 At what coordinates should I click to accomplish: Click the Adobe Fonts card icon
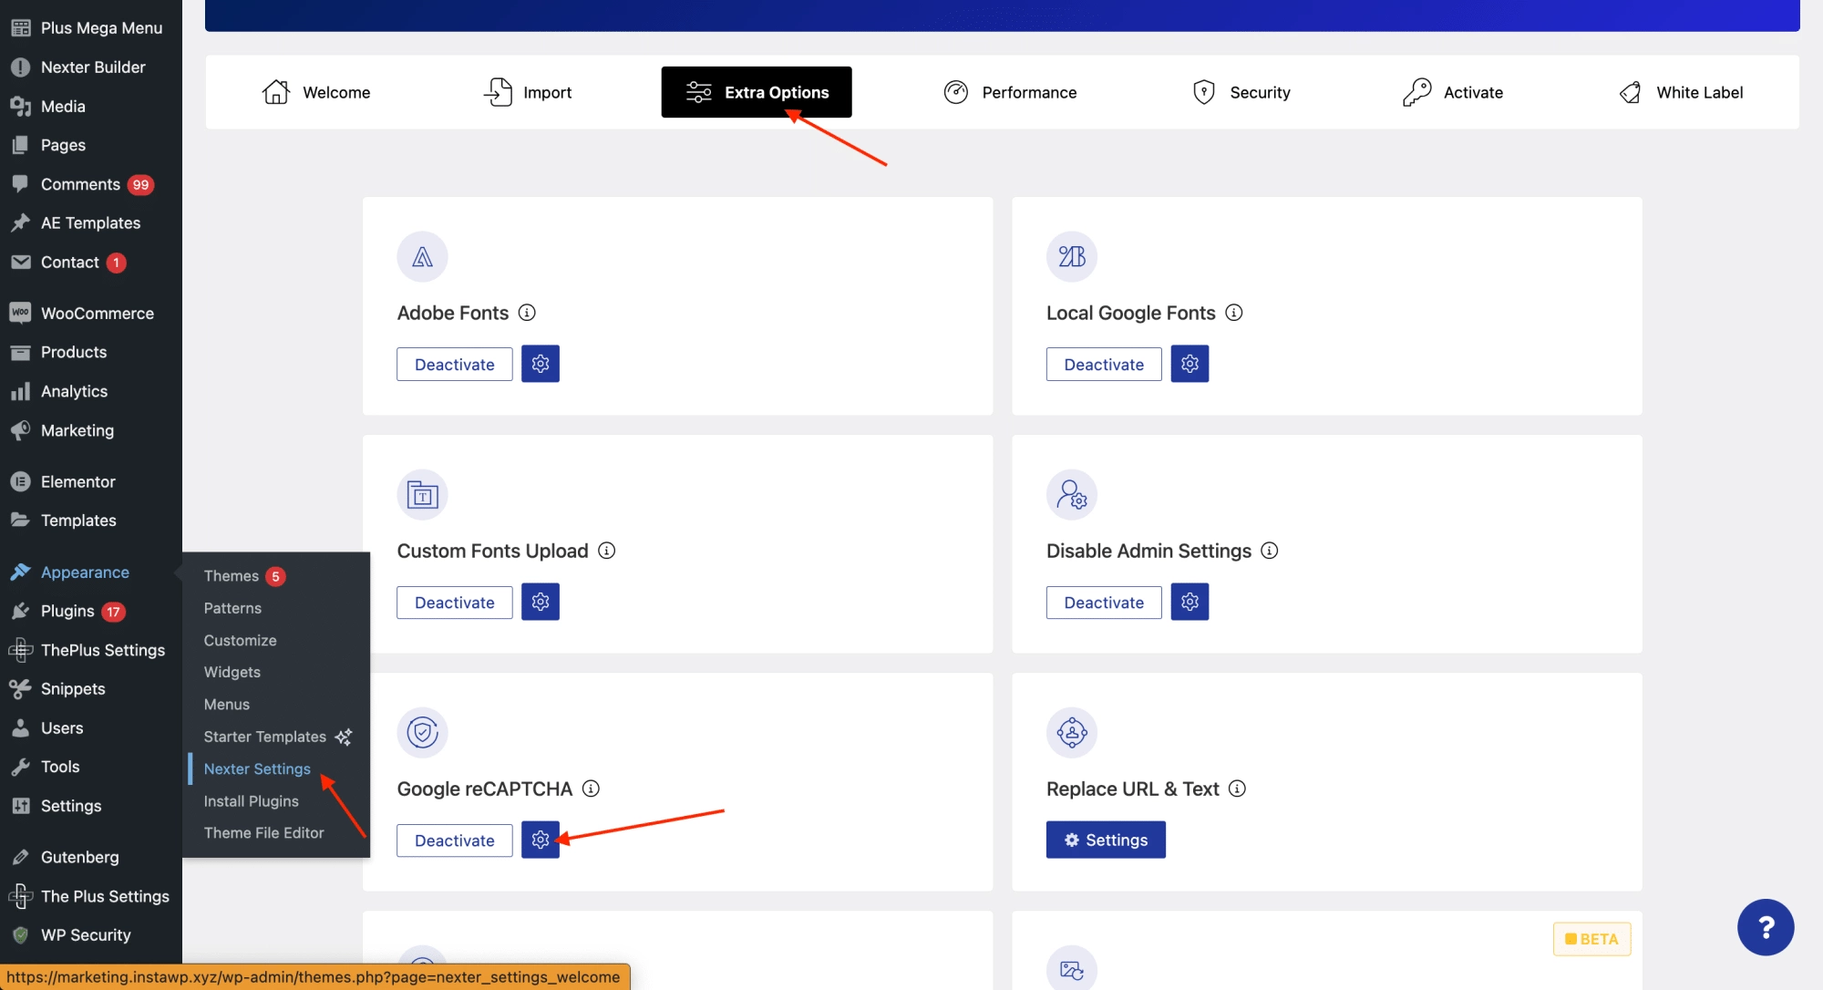tap(422, 257)
